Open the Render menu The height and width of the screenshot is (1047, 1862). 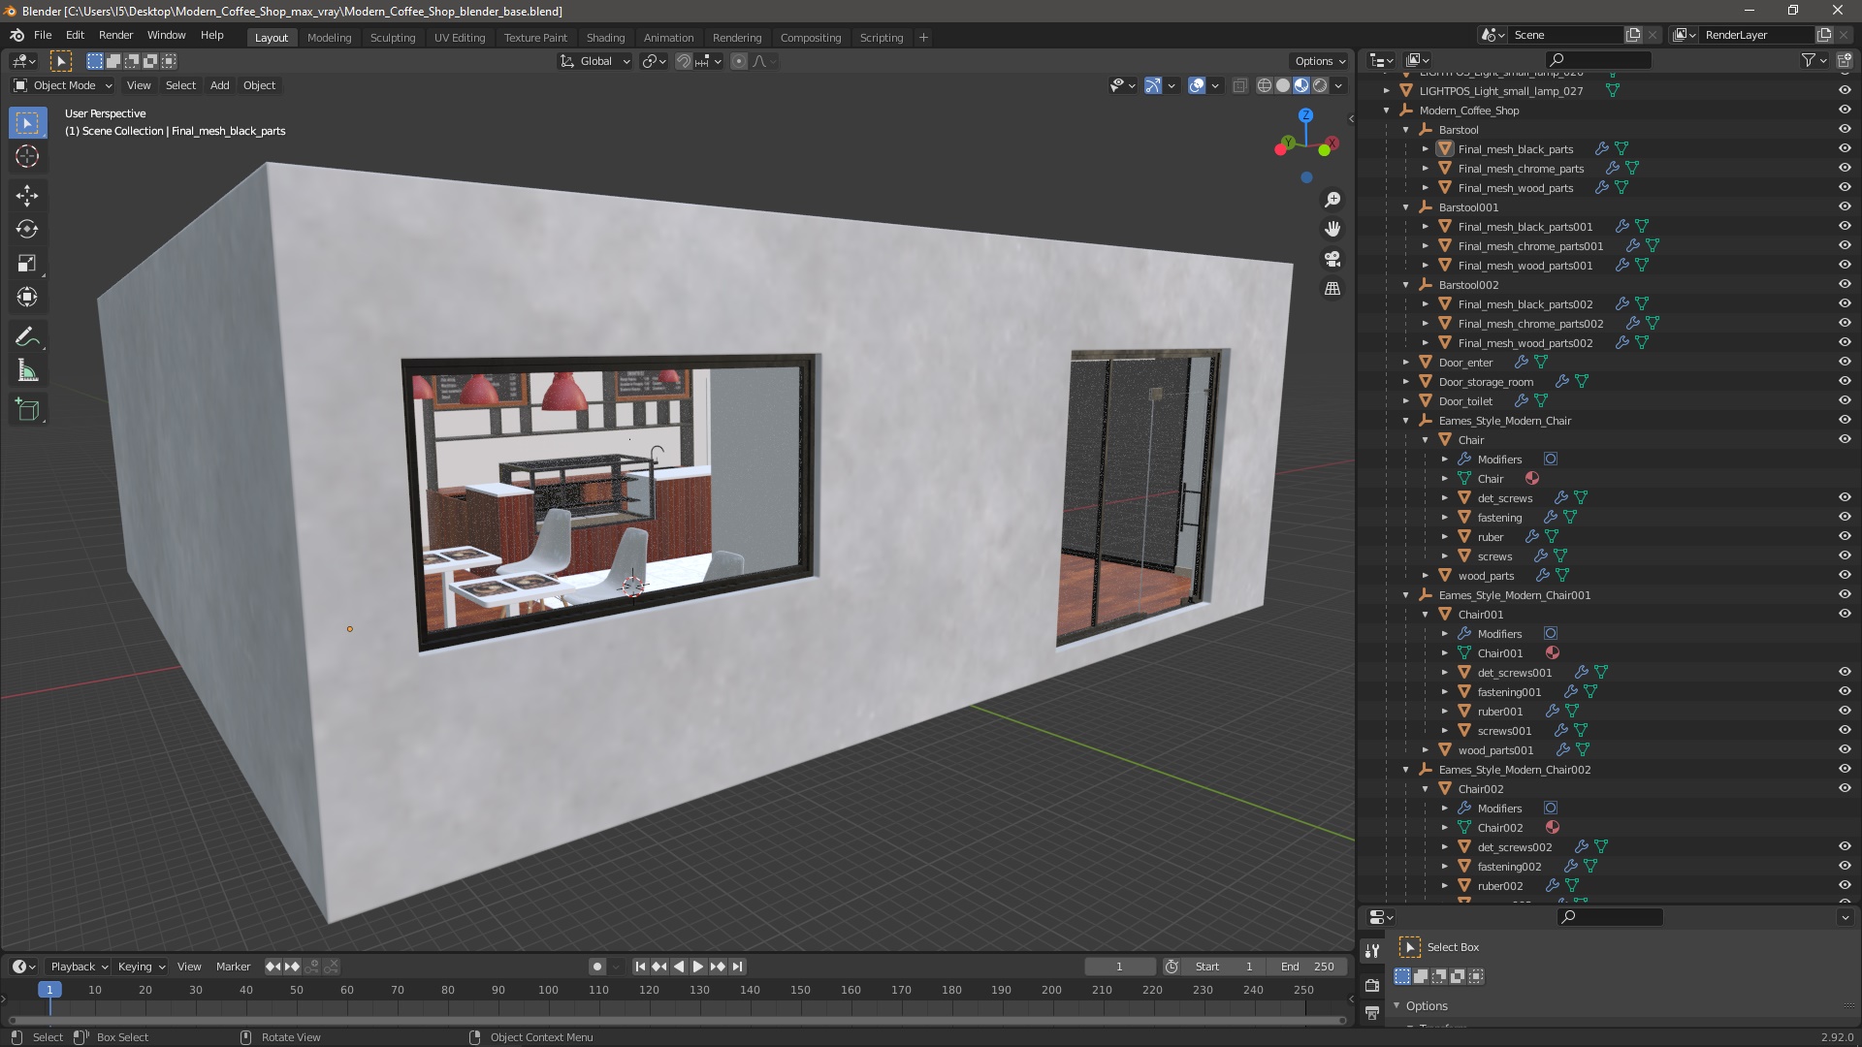(x=115, y=35)
